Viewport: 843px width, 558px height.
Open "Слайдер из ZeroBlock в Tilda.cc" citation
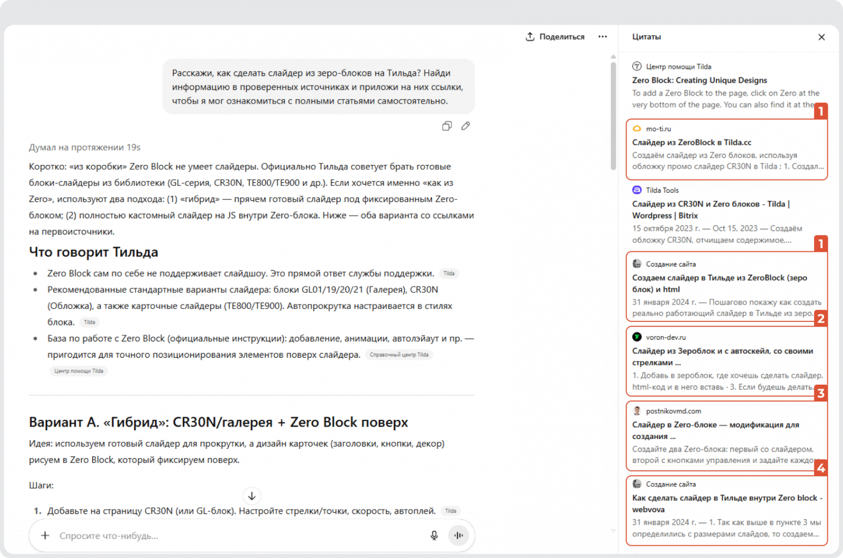(x=692, y=142)
